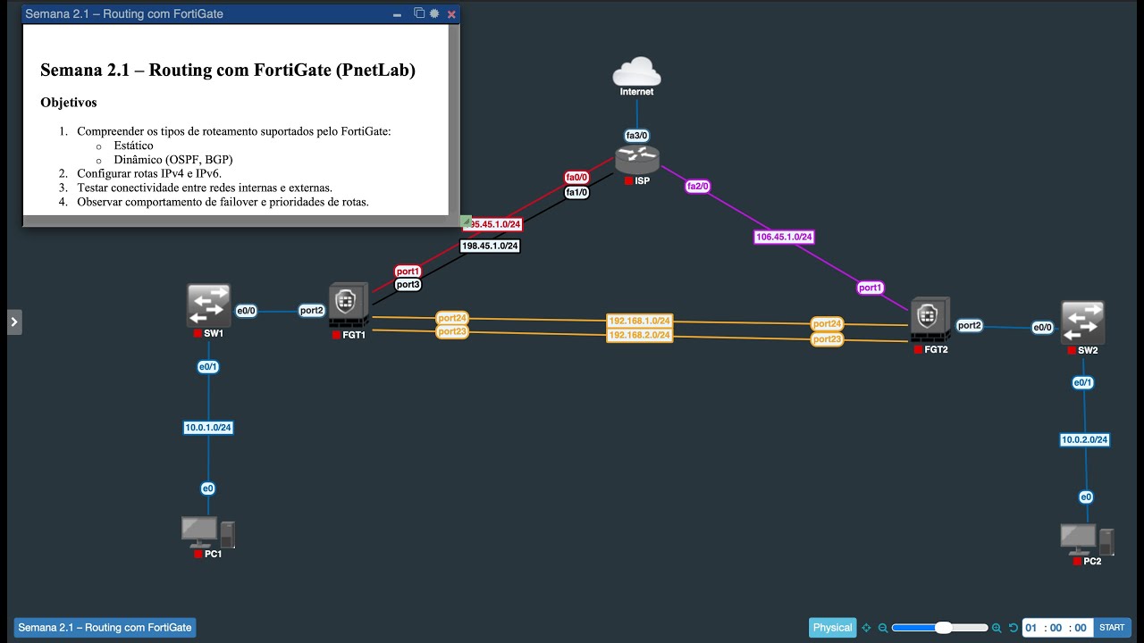
Task: Click the Physical view button
Action: click(x=832, y=628)
